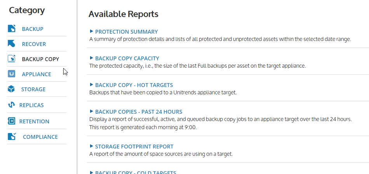This screenshot has width=369, height=174.
Task: Select the BACKUP category label
Action: (x=33, y=29)
